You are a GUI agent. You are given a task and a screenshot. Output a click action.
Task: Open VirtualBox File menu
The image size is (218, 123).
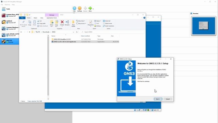(x=2, y=4)
